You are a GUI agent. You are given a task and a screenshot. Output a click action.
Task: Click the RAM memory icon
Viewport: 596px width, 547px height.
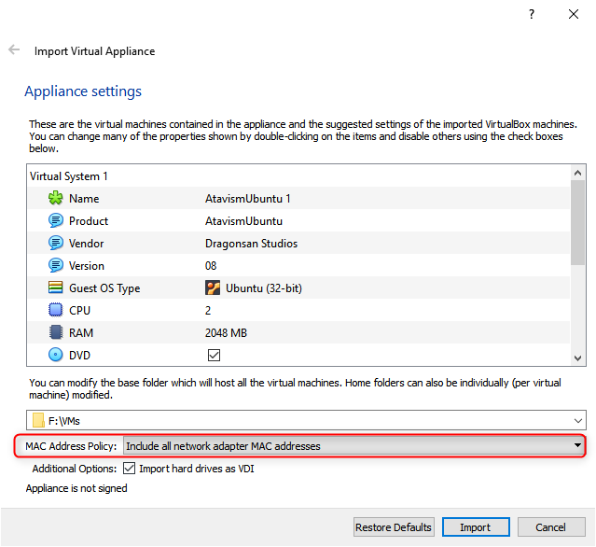55,333
